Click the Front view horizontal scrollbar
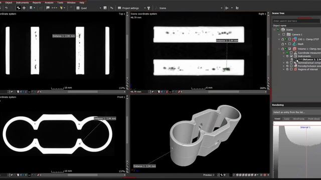Screen dimensions: 321x180 point(83,175)
